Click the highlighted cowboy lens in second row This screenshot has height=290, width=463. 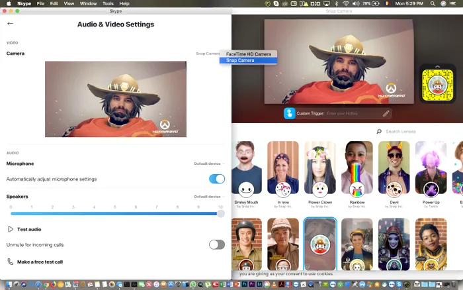coord(320,244)
